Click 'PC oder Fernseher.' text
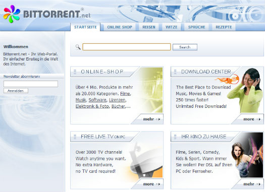 194,171
